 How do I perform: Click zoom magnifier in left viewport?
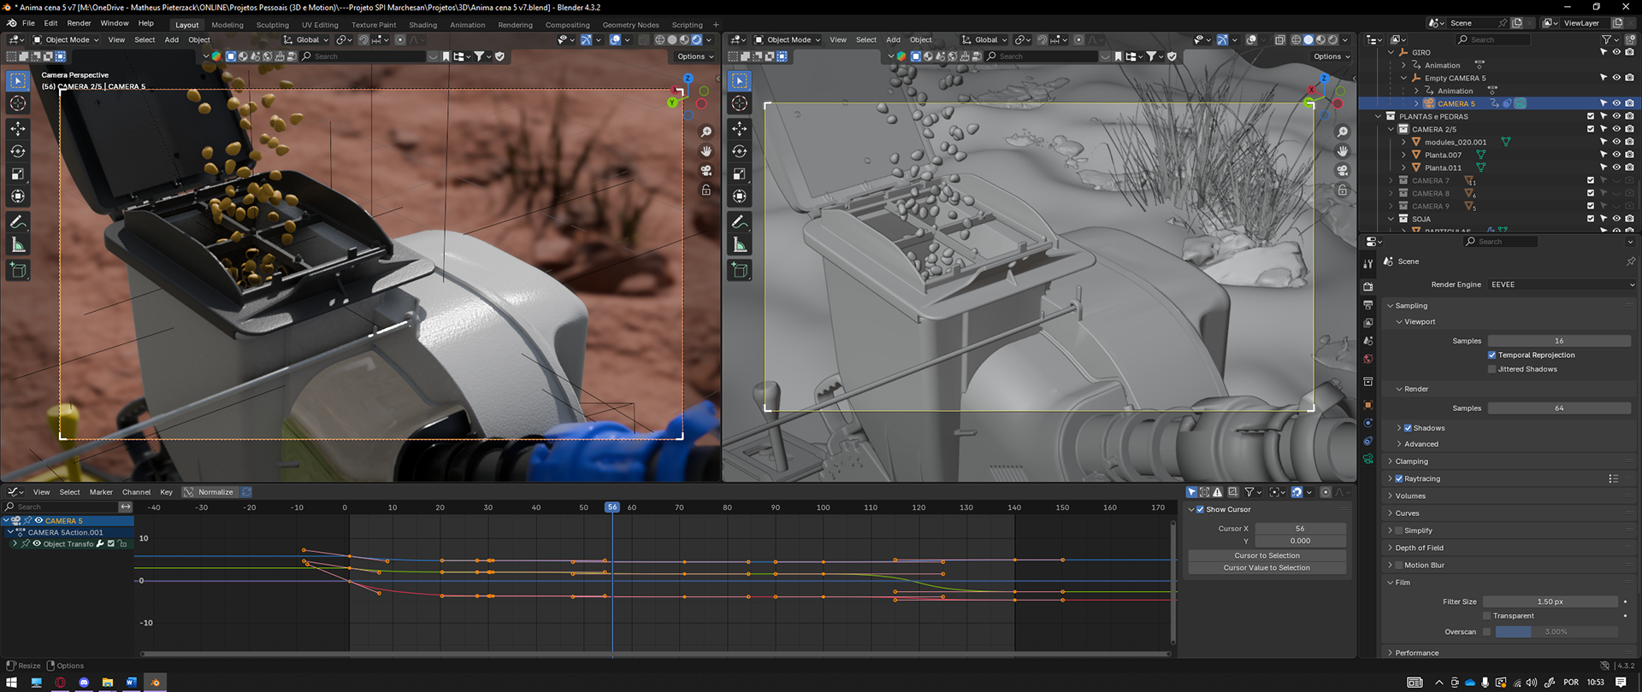(706, 132)
